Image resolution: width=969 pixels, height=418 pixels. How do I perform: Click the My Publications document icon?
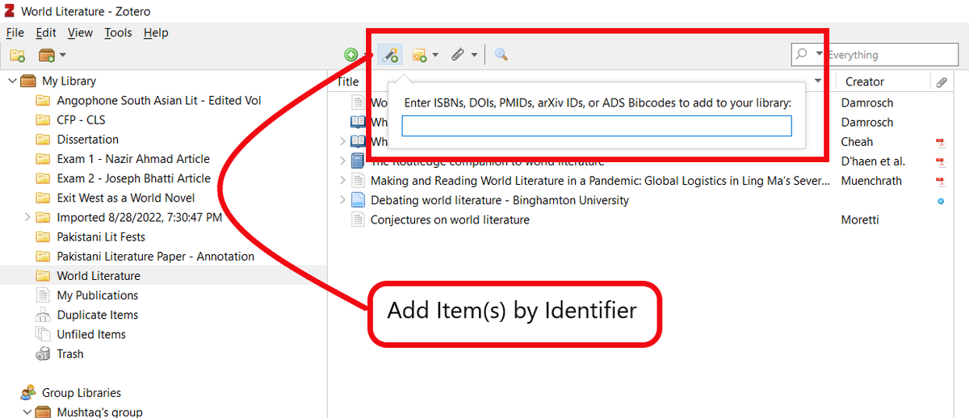pos(43,295)
